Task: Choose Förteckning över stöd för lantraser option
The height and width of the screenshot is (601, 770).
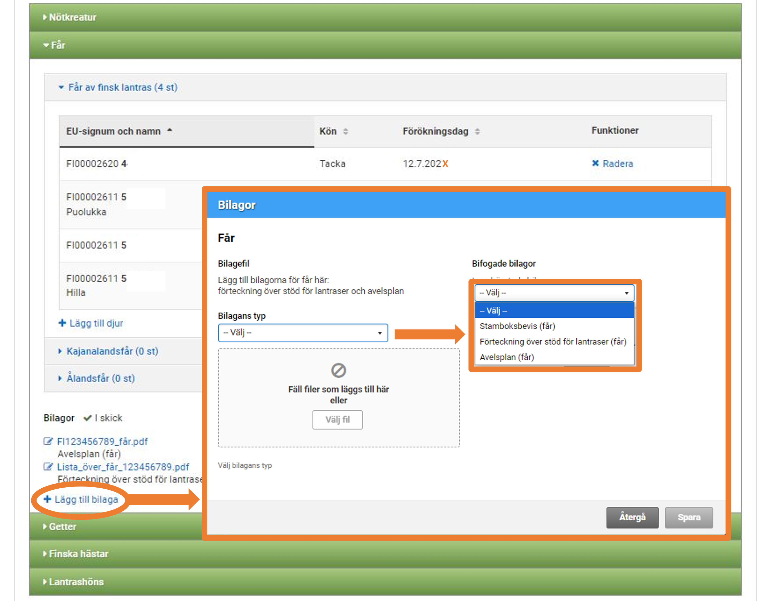Action: coord(553,342)
